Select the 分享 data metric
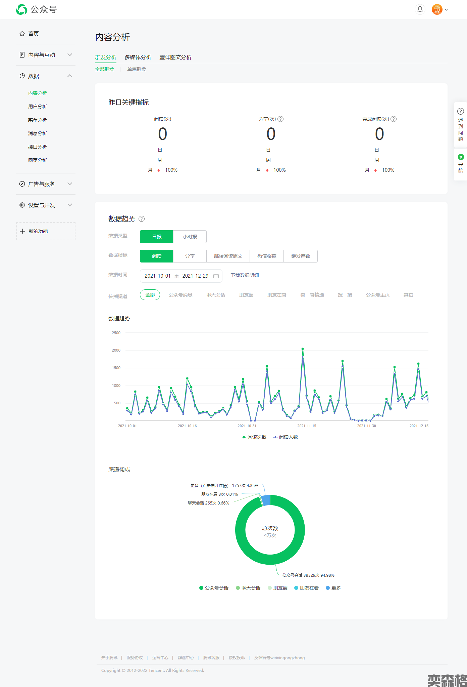 click(x=190, y=256)
